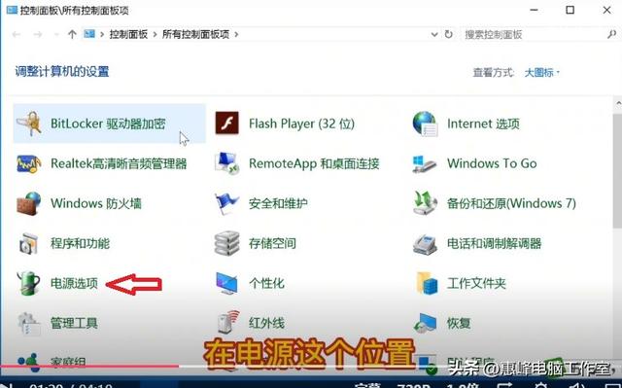Expand the chevron after 控制面板 breadcrumb
This screenshot has width=622, height=388.
155,34
